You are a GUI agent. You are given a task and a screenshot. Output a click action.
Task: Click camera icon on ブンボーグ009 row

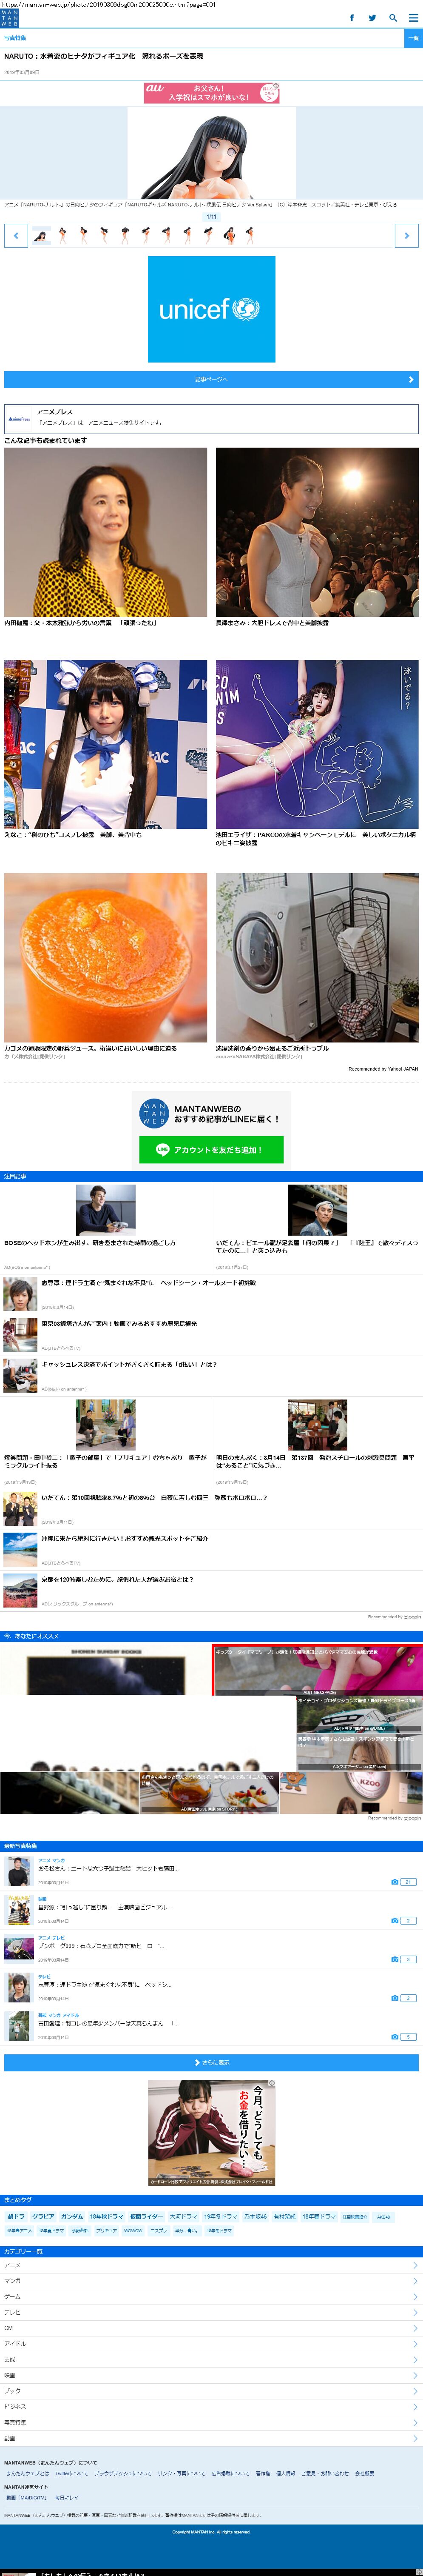(x=395, y=1960)
